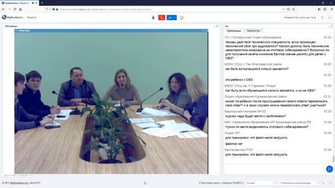The height and width of the screenshot is (188, 335).
Task: Toggle full screen mode in footer
Action: (330, 183)
